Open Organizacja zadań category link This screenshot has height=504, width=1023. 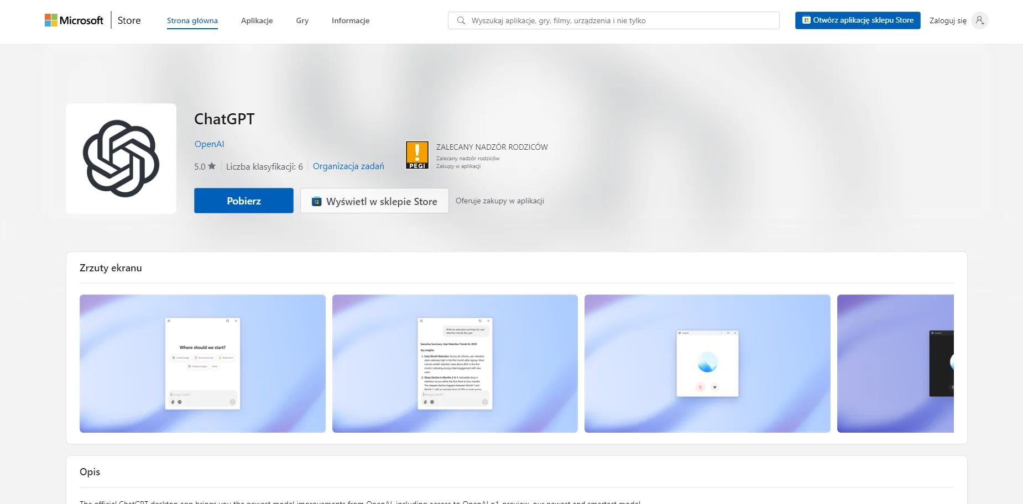(348, 166)
